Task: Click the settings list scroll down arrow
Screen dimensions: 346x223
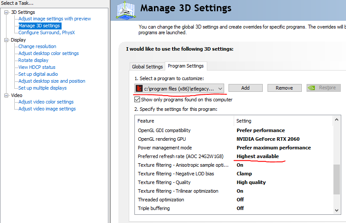Action: (336, 210)
